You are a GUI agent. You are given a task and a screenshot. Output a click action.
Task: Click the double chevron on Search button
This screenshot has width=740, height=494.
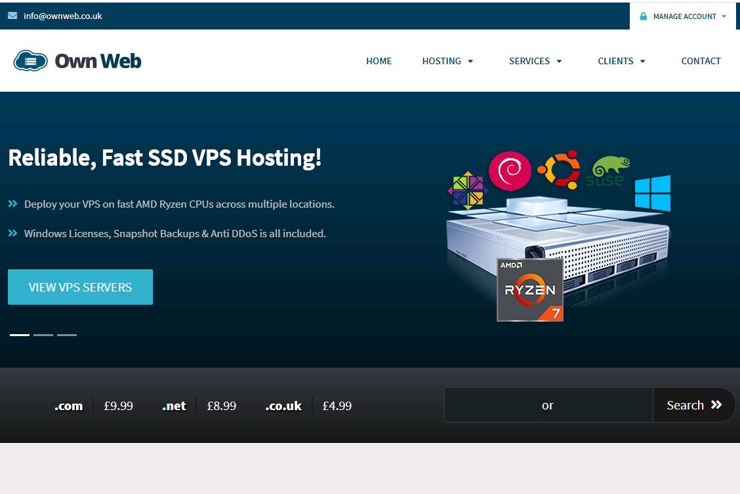point(716,405)
